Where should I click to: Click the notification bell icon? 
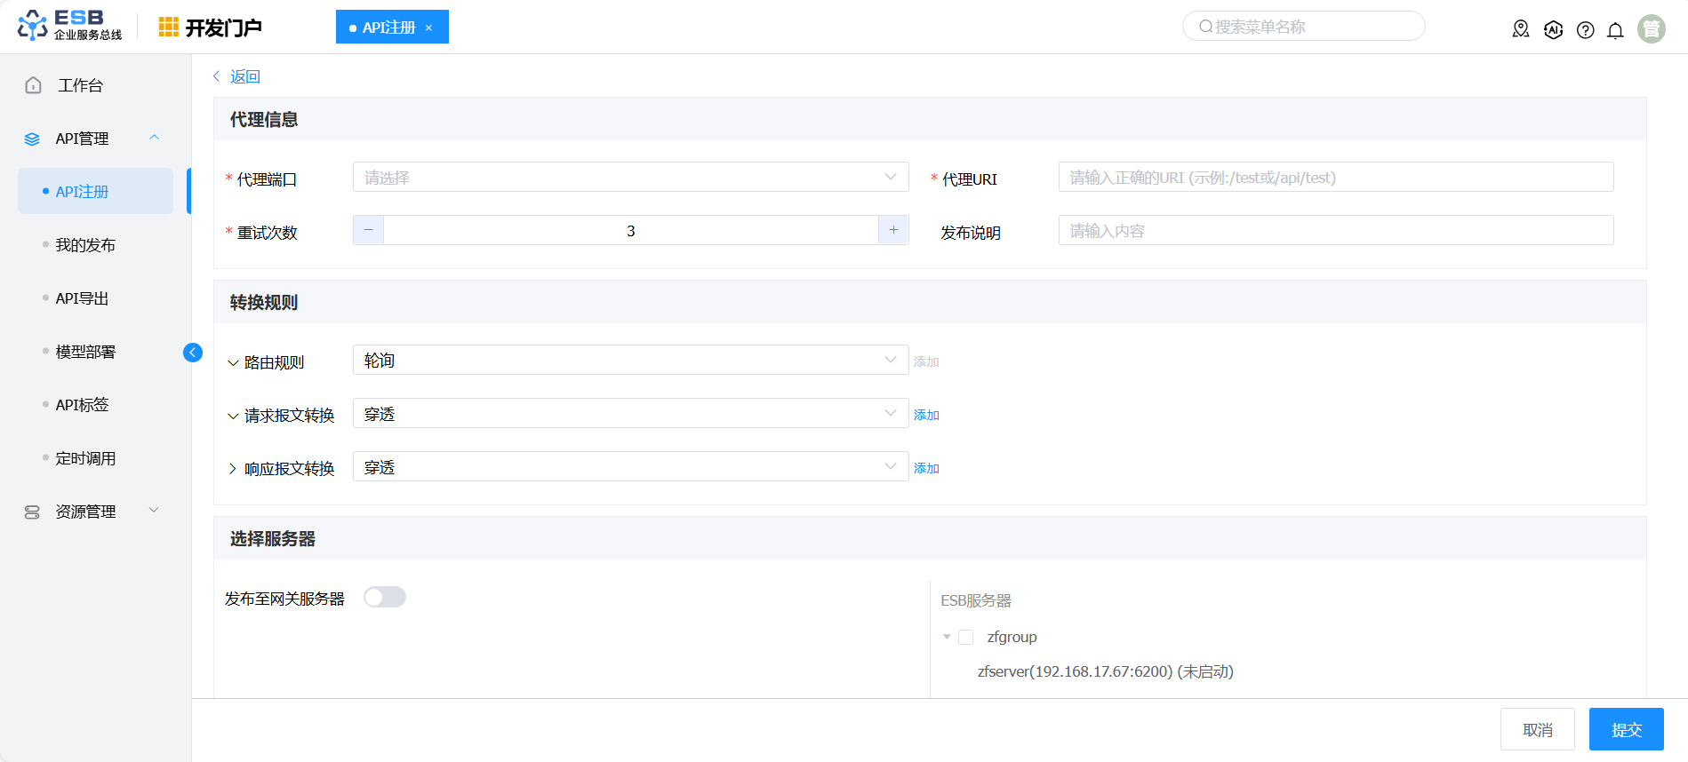(x=1615, y=30)
